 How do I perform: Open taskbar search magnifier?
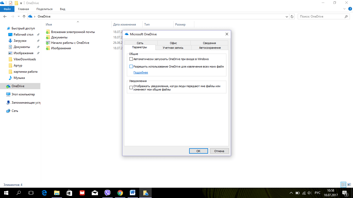tap(19, 193)
